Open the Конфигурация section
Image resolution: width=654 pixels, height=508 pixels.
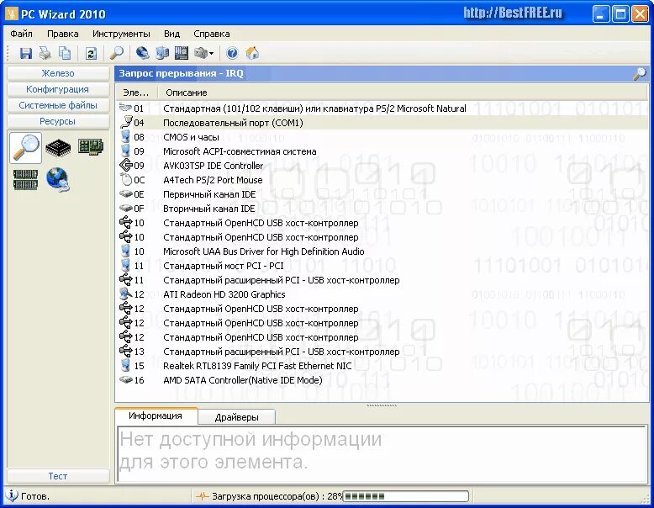[x=58, y=89]
